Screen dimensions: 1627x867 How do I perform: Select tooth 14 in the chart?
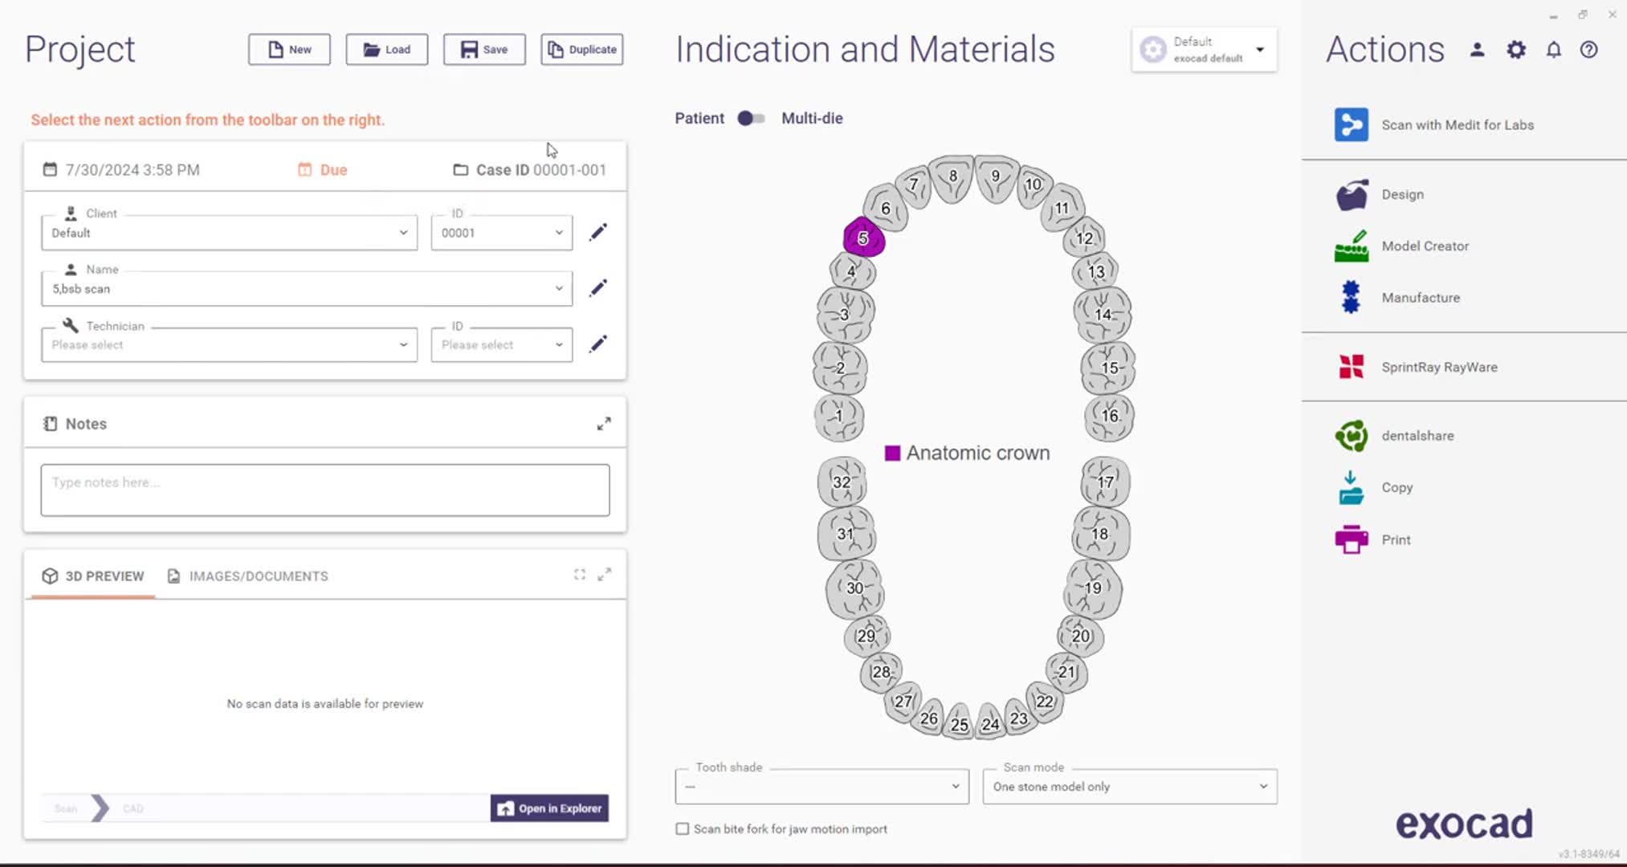click(1103, 314)
